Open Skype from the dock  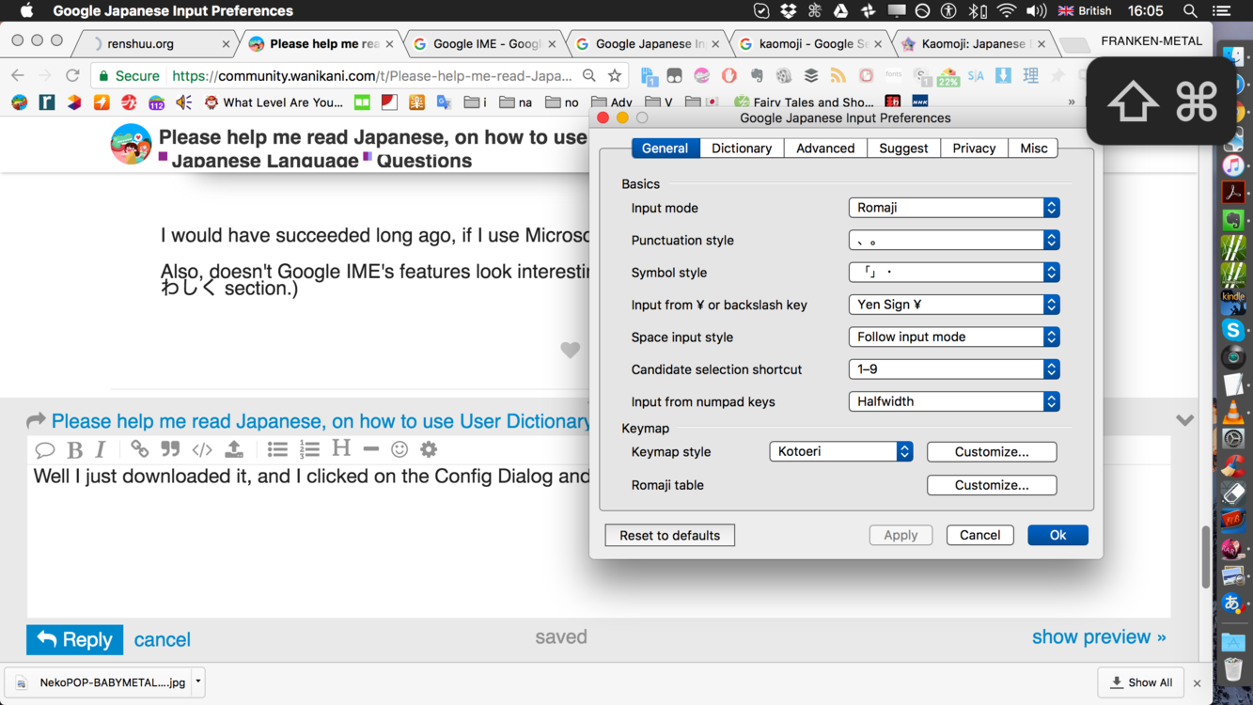1233,330
